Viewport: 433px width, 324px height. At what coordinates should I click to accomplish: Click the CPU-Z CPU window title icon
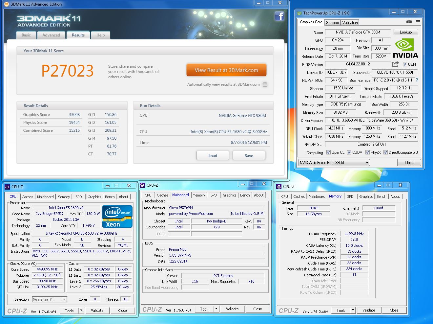point(8,187)
